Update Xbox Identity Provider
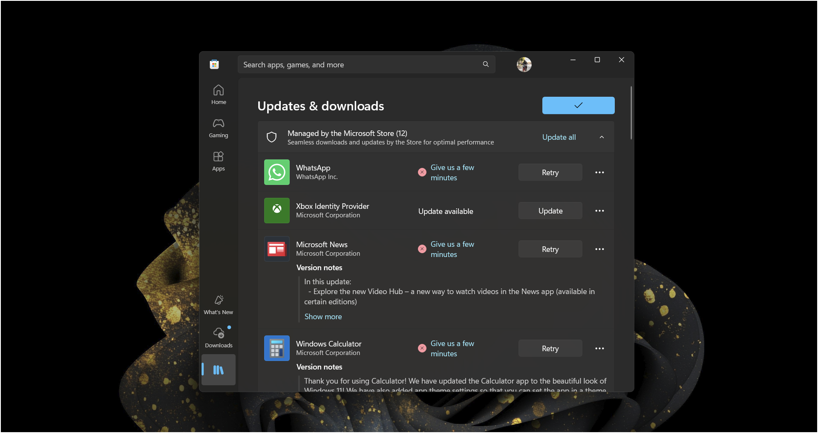Image resolution: width=818 pixels, height=433 pixels. pos(550,211)
